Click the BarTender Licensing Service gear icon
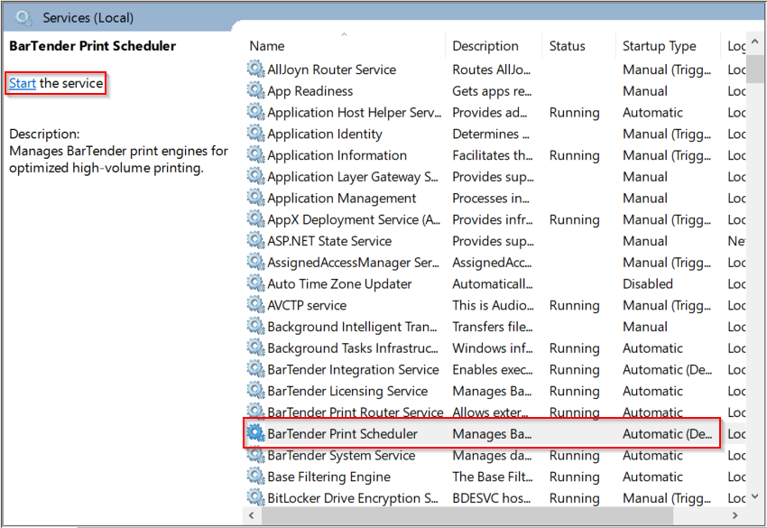Image resolution: width=767 pixels, height=528 pixels. pyautogui.click(x=256, y=391)
